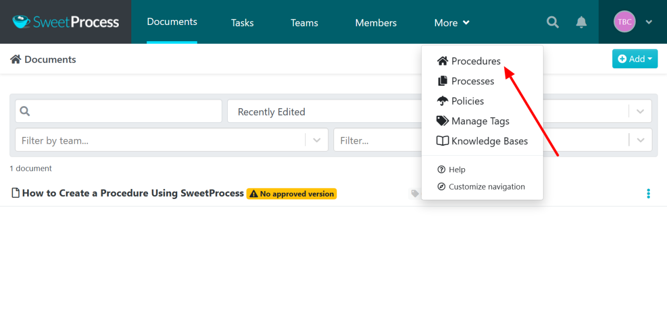The width and height of the screenshot is (667, 328).
Task: Go to the Tasks tab
Action: tap(242, 23)
